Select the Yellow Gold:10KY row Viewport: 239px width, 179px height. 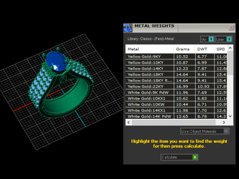point(176,63)
